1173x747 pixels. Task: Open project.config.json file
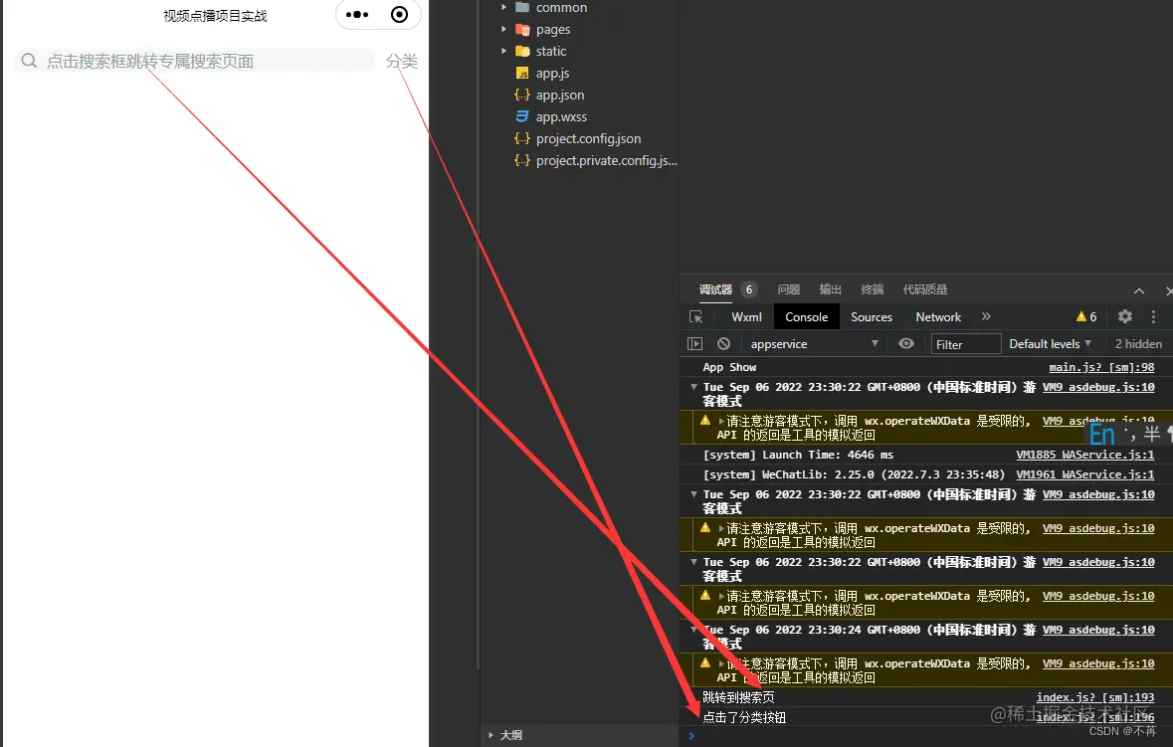[588, 138]
